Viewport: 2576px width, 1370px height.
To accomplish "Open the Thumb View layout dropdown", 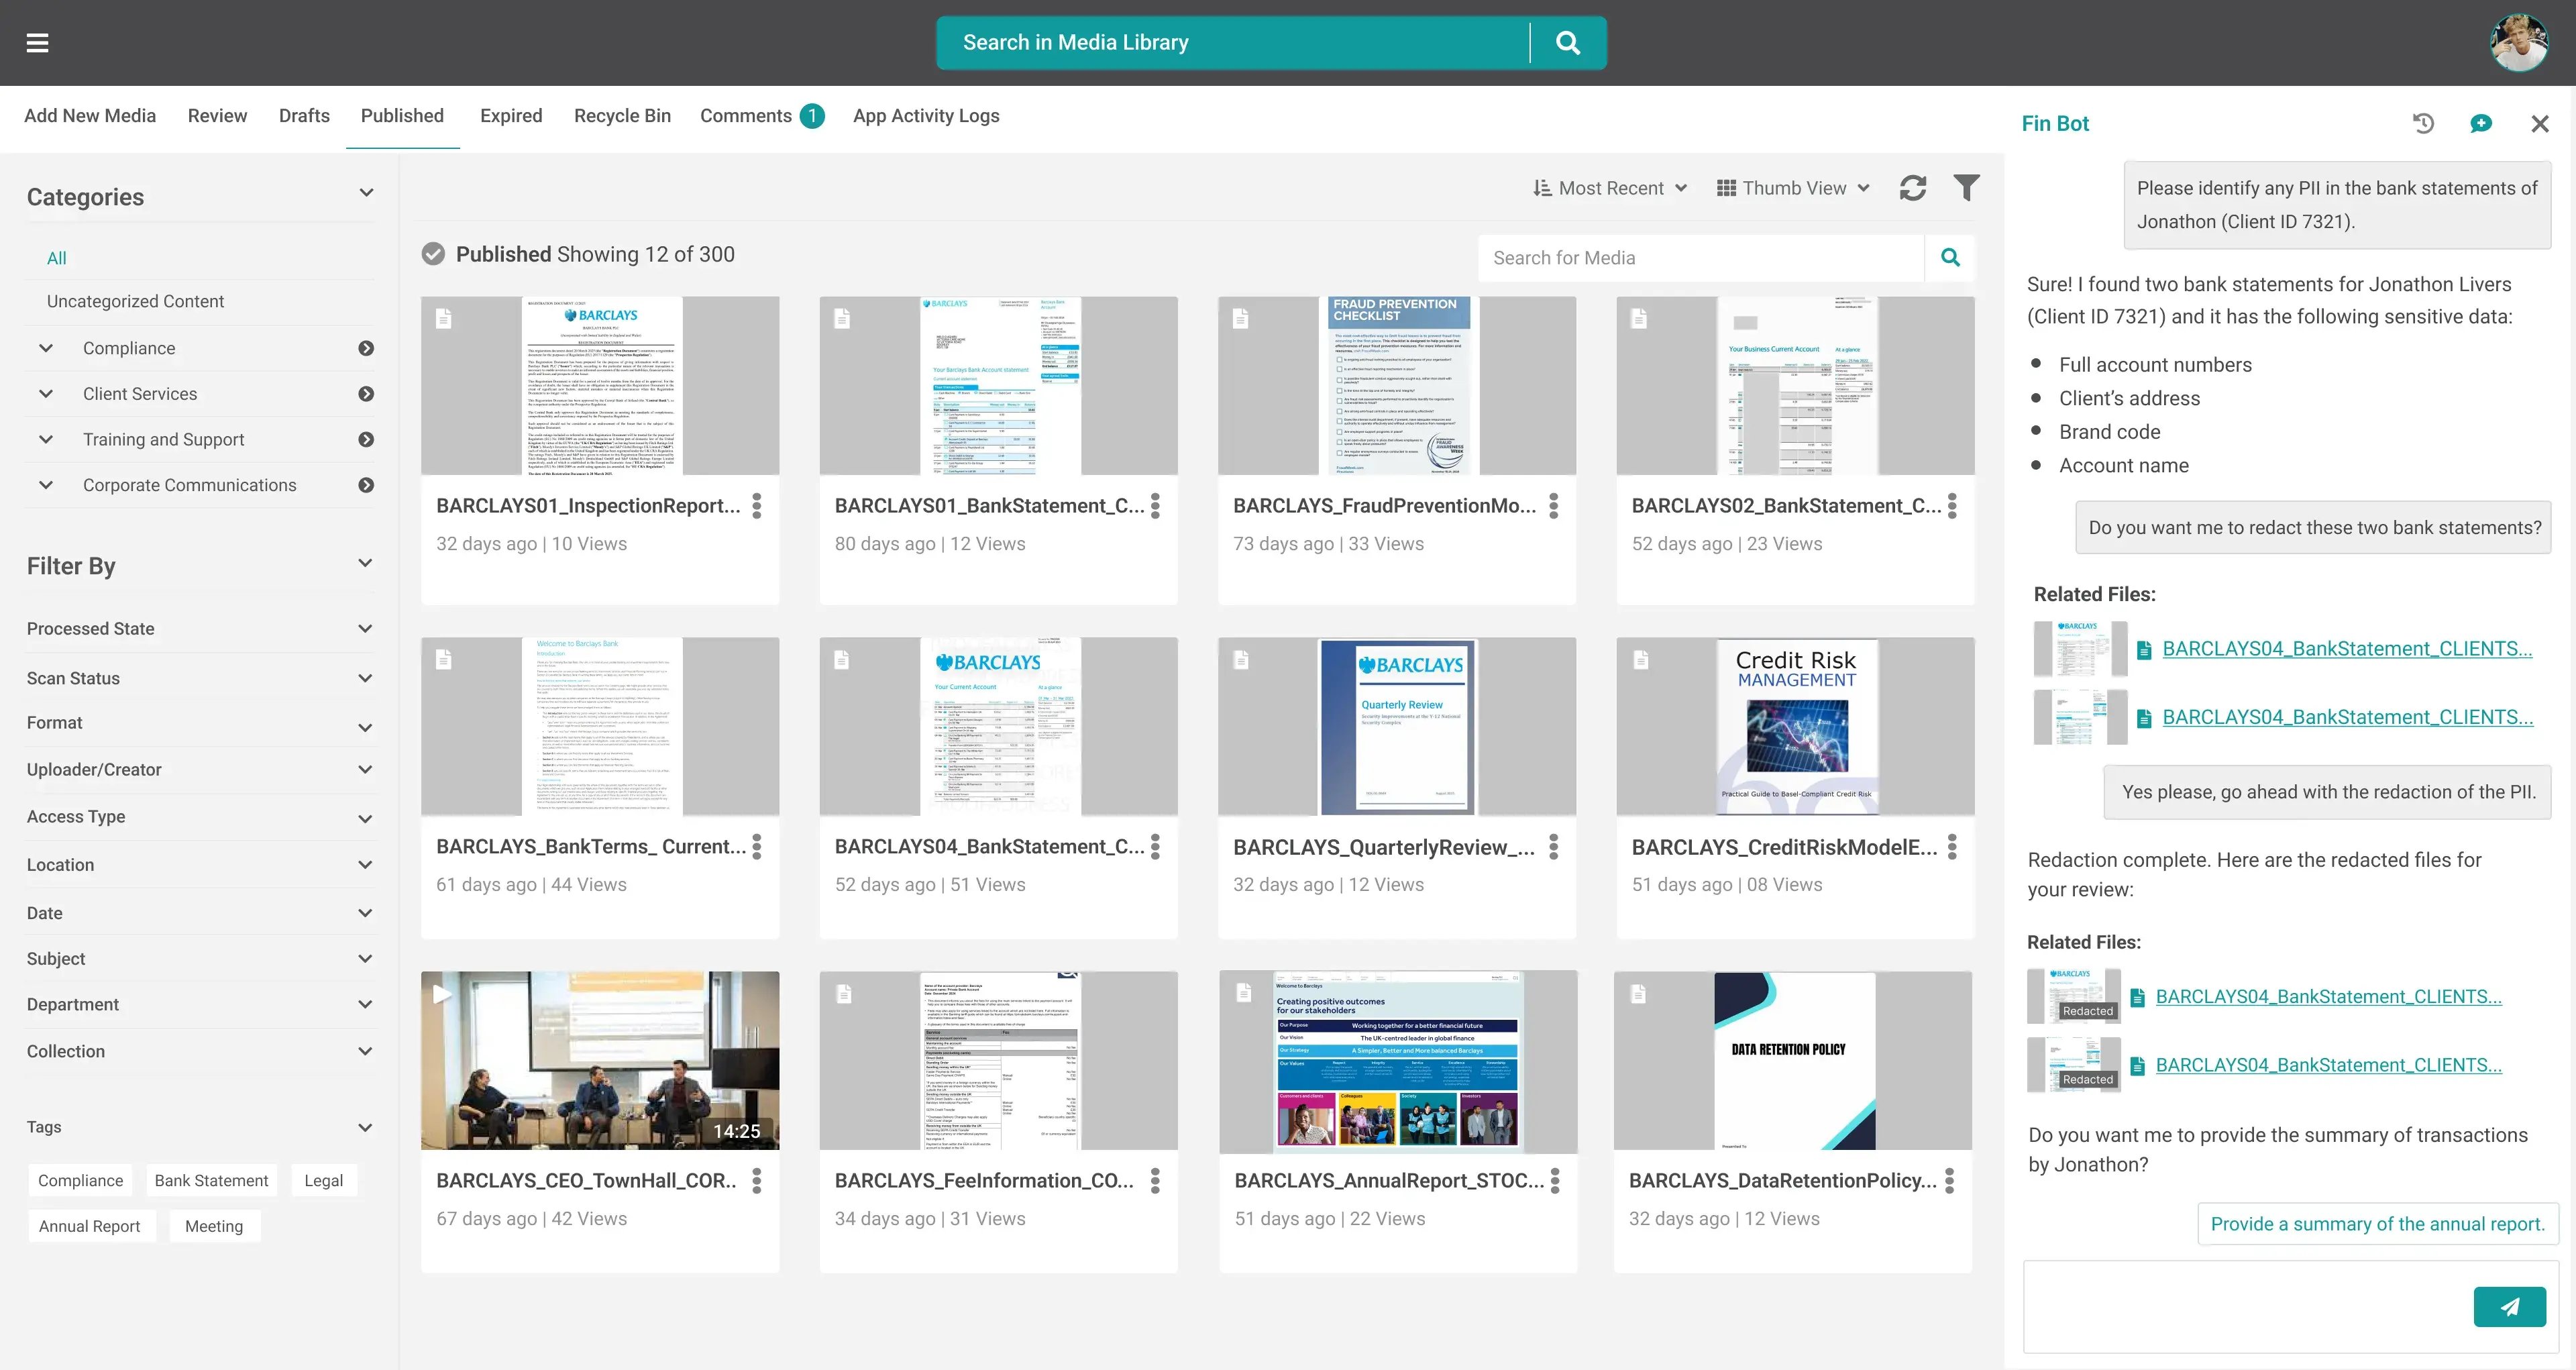I will pos(1794,188).
